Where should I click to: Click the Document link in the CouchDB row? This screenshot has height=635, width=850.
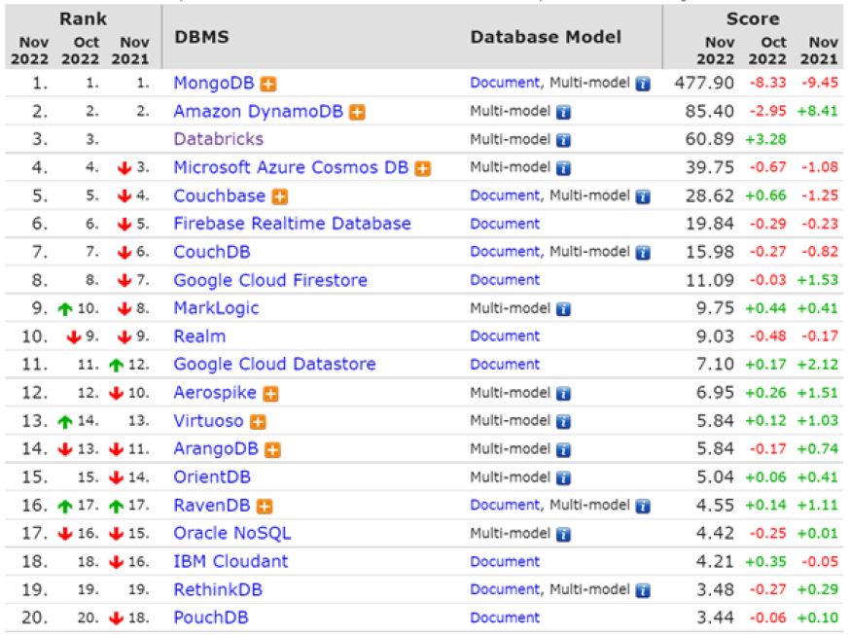tap(505, 252)
